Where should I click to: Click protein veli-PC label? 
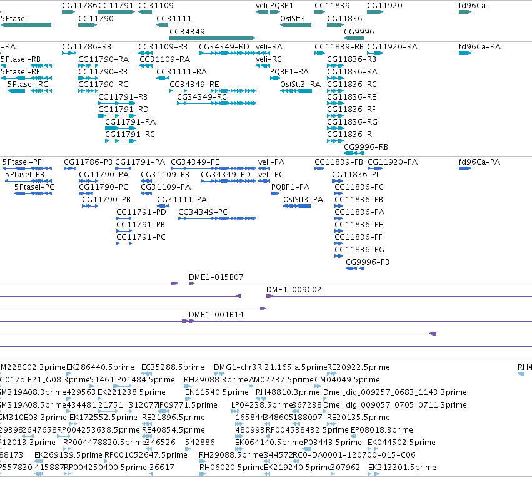271,175
